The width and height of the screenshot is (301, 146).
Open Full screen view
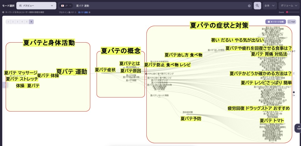click(x=292, y=22)
